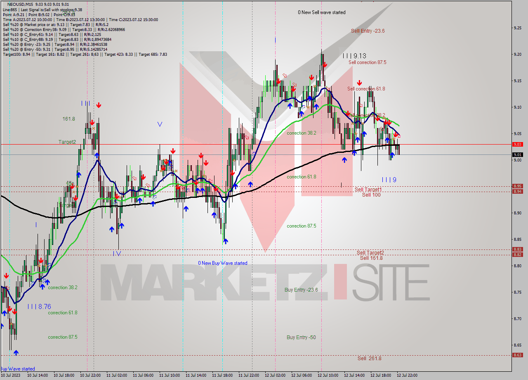The width and height of the screenshot is (528, 380).
Task: Click the 'I V' wave label
Action: click(117, 254)
